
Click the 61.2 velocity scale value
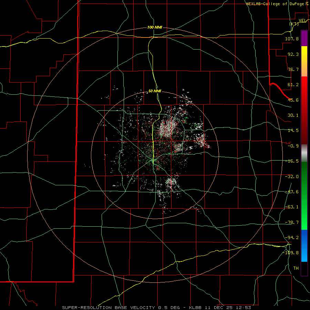pyautogui.click(x=293, y=85)
